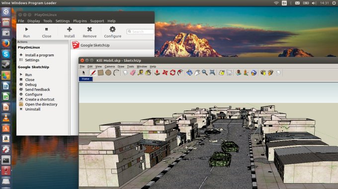Select Google SketchUp in the program list
The height and width of the screenshot is (189, 338).
tap(112, 45)
